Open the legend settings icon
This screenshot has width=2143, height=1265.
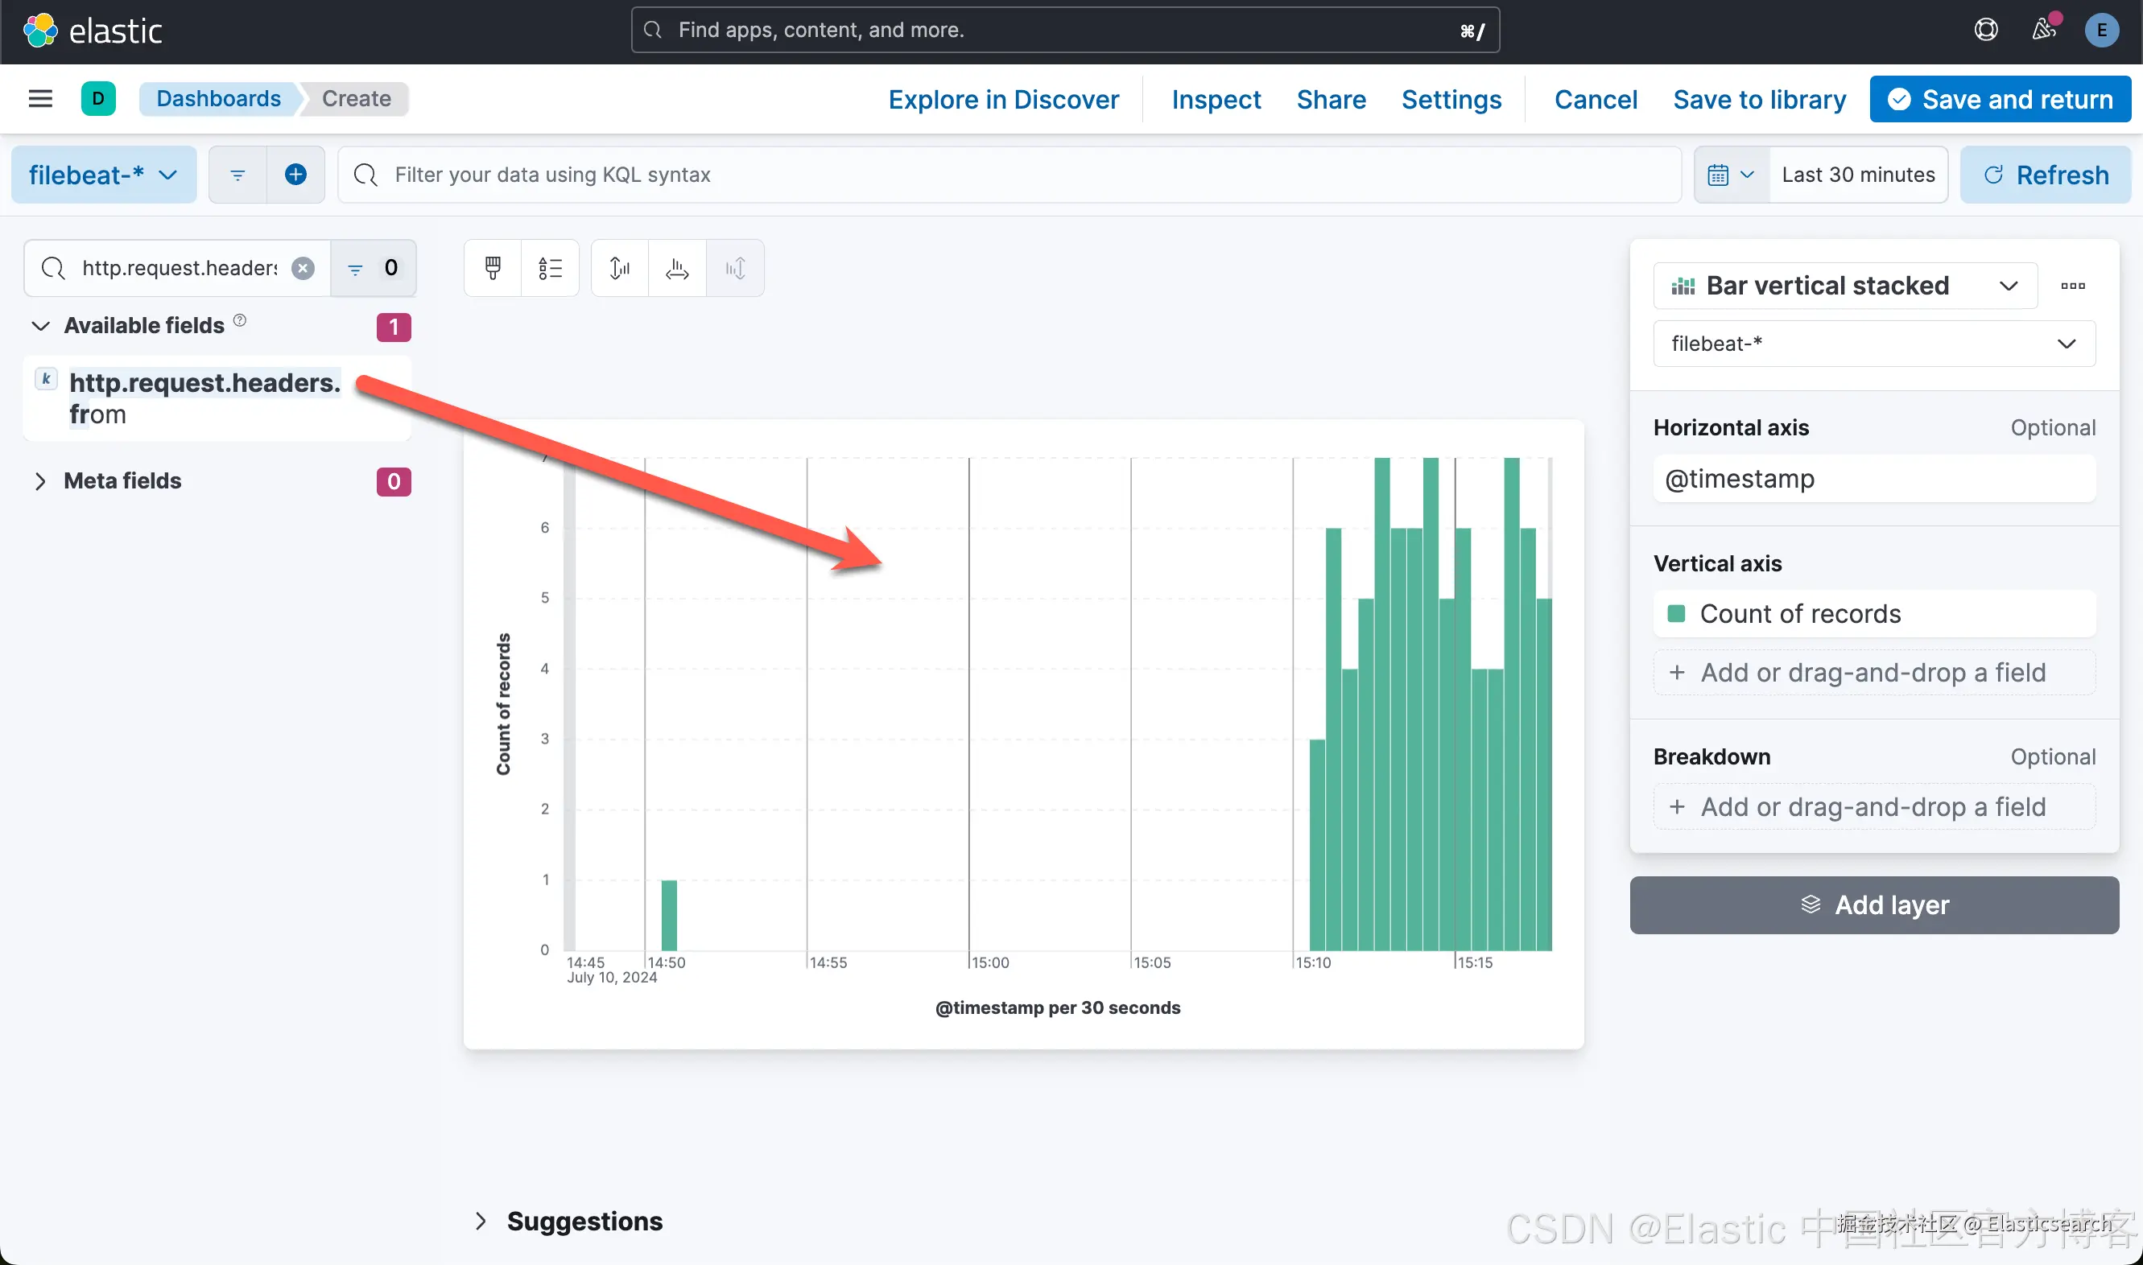point(550,269)
